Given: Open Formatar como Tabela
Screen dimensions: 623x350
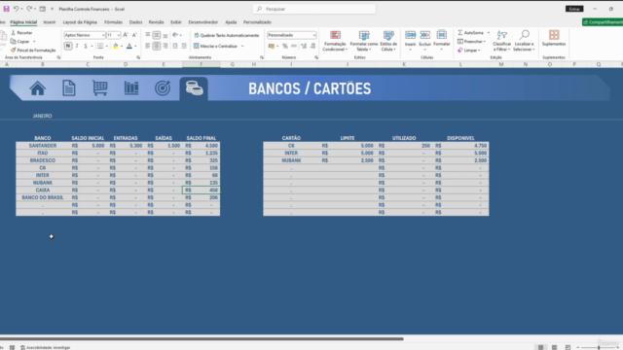Looking at the screenshot, I should (x=363, y=41).
